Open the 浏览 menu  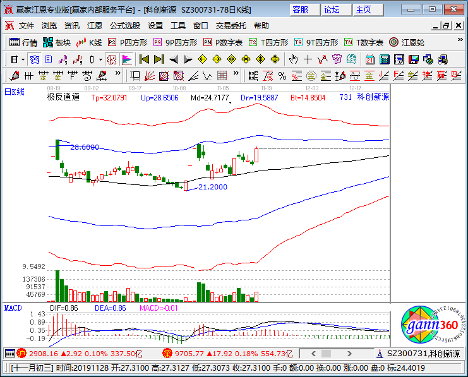(x=49, y=26)
